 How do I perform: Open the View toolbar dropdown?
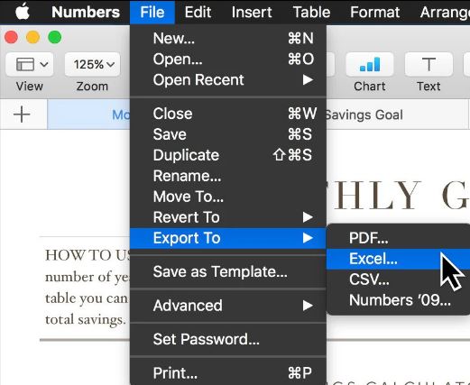[30, 64]
